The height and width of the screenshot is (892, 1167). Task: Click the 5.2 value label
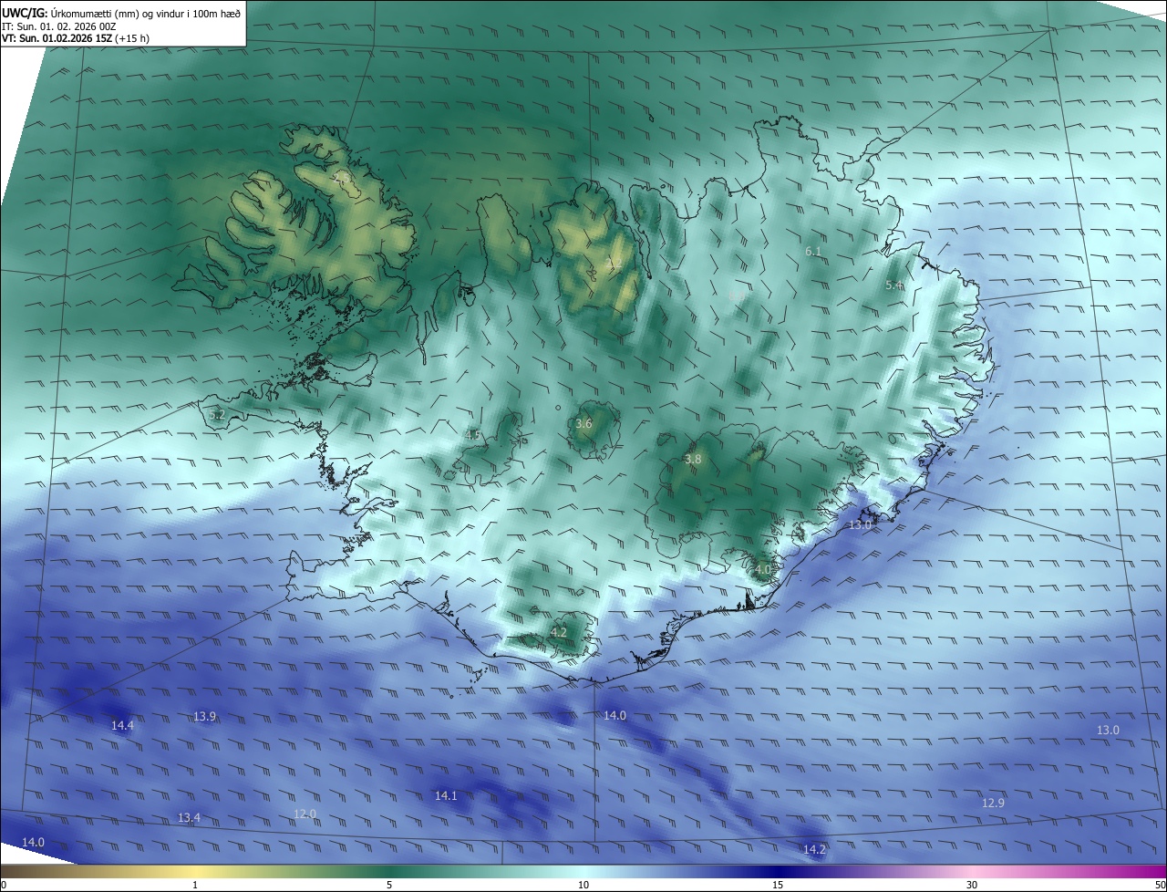217,414
